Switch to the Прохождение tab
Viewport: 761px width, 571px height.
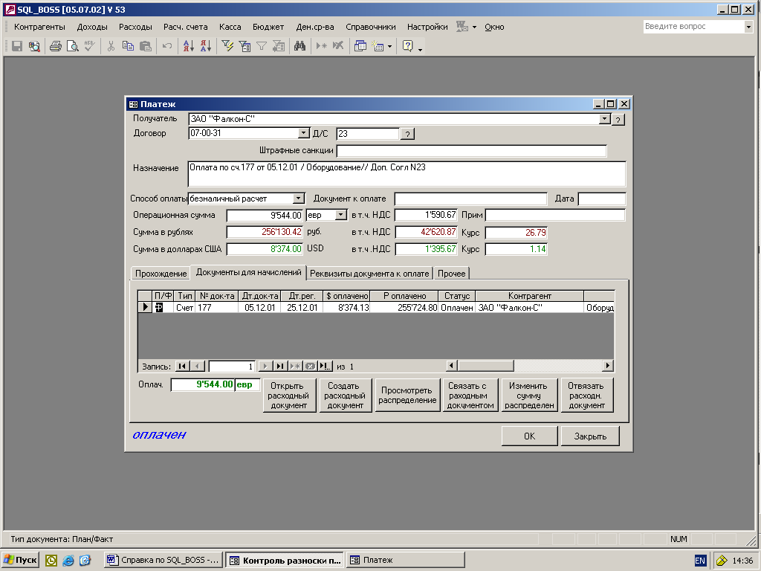[x=161, y=274]
